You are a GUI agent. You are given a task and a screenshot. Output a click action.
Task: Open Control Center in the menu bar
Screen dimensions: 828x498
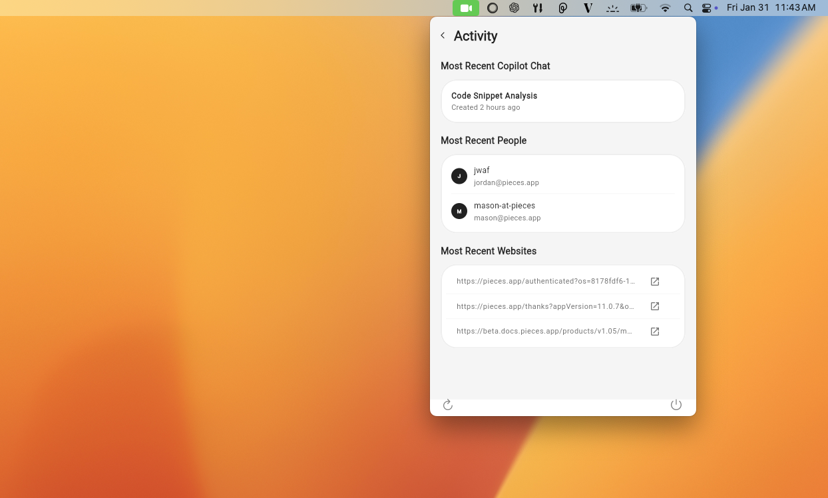(707, 8)
